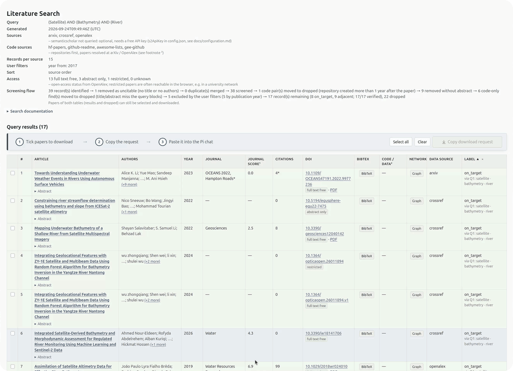The height and width of the screenshot is (371, 513).
Task: Sort by the Citations column header
Action: 284,159
